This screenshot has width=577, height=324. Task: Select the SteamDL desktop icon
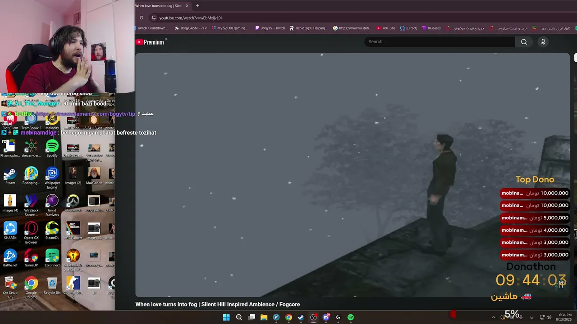tap(52, 231)
